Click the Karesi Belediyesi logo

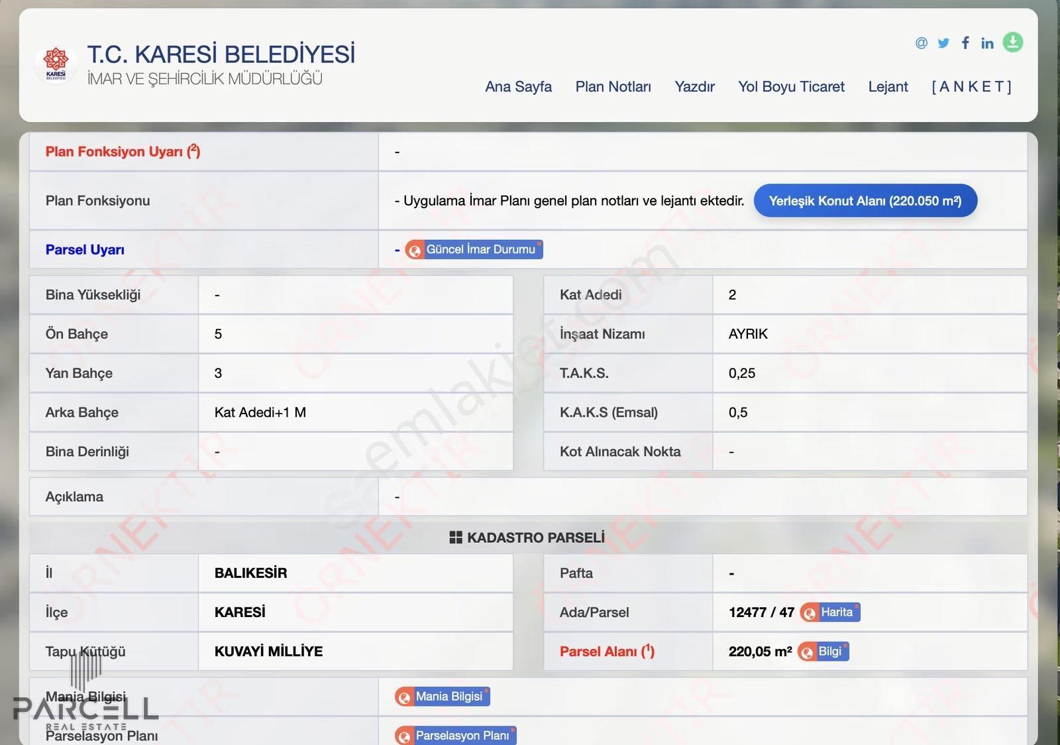pyautogui.click(x=56, y=64)
